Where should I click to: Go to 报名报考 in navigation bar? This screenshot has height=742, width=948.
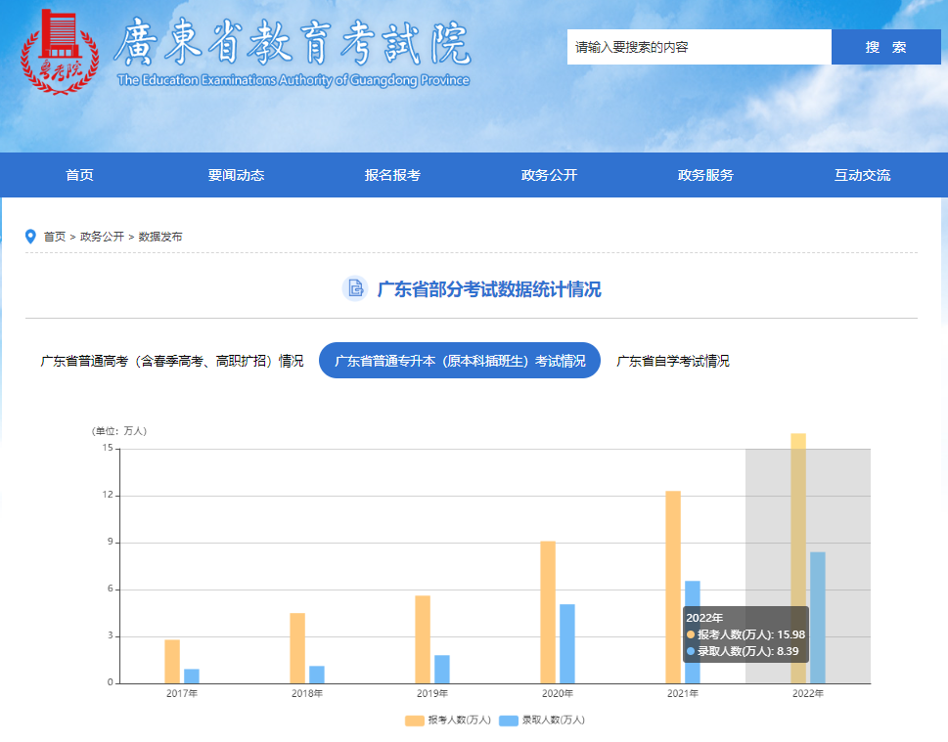click(x=392, y=175)
